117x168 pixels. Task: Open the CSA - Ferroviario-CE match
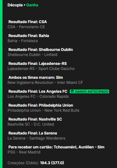click(x=26, y=27)
